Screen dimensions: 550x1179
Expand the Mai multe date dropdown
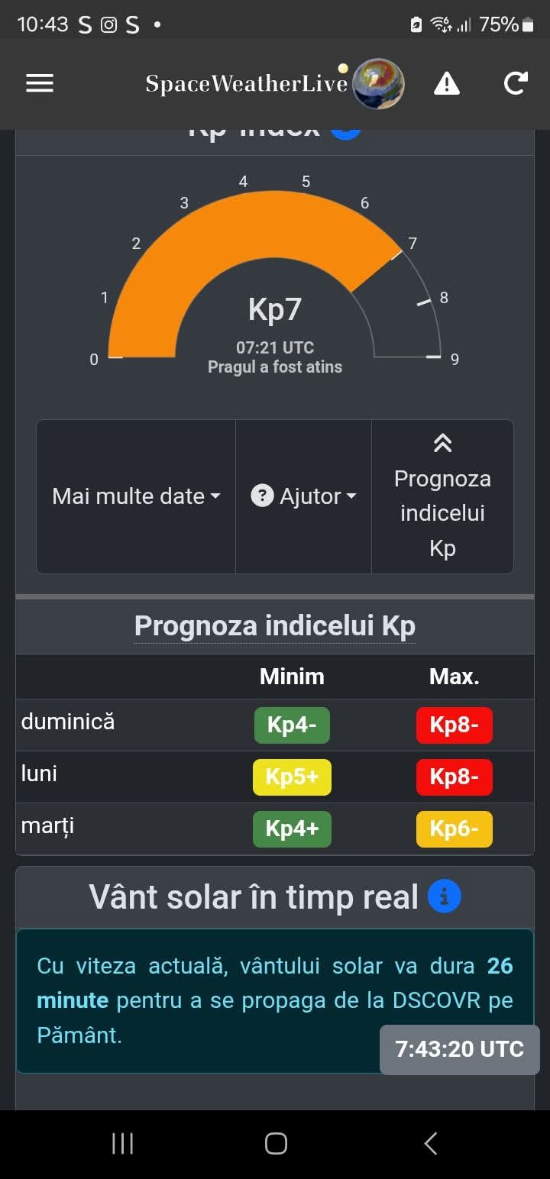point(136,496)
